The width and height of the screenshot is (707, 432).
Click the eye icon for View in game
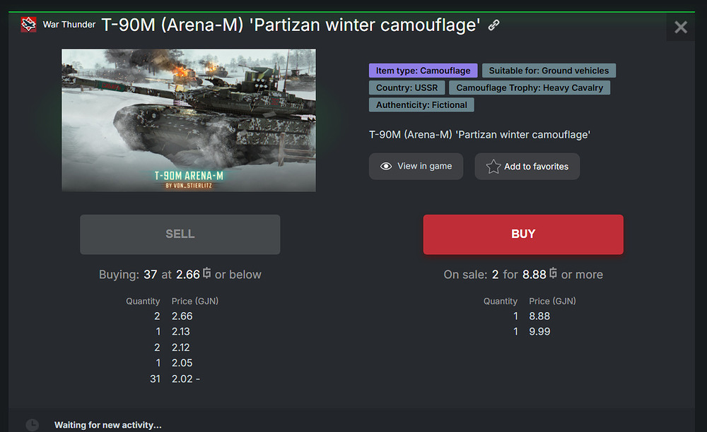[x=386, y=166]
